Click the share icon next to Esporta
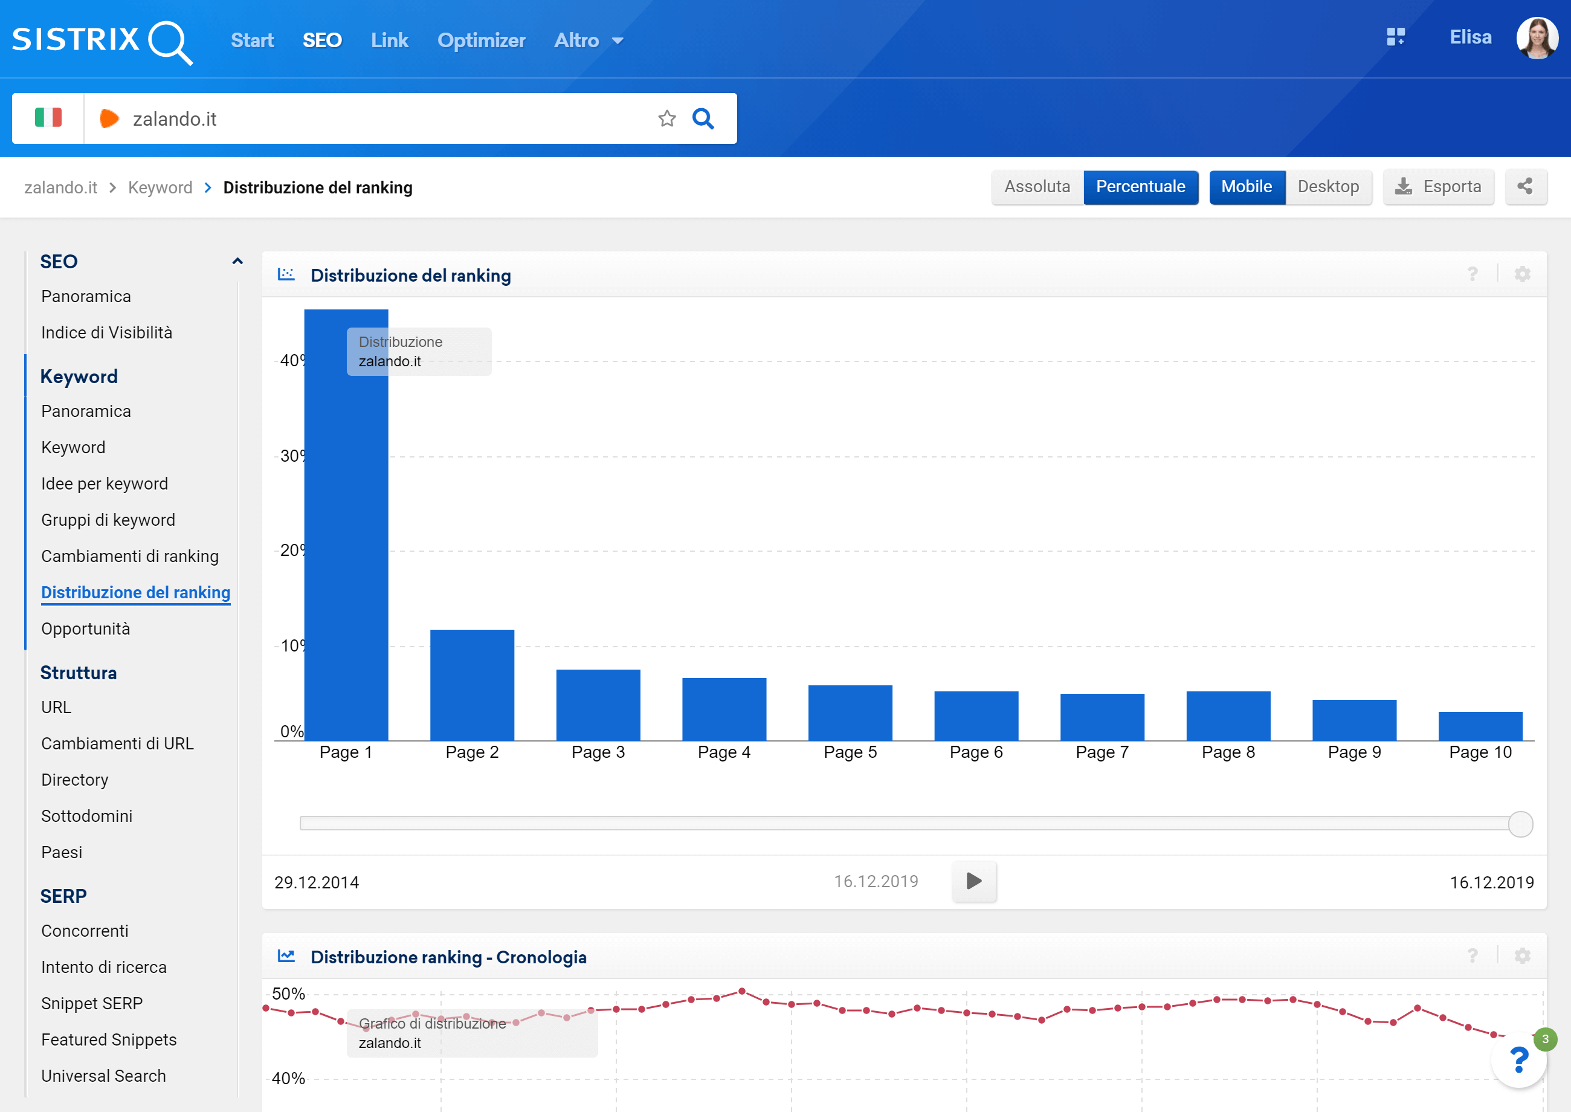This screenshot has height=1112, width=1571. [x=1525, y=186]
